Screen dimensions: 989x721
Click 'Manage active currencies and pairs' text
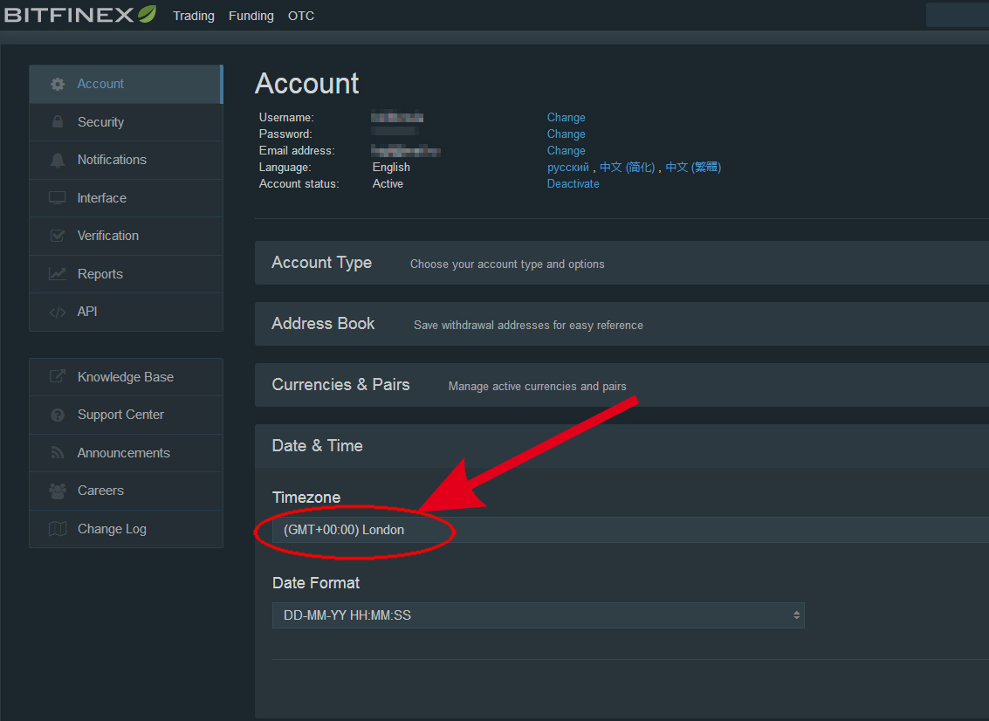(x=538, y=386)
